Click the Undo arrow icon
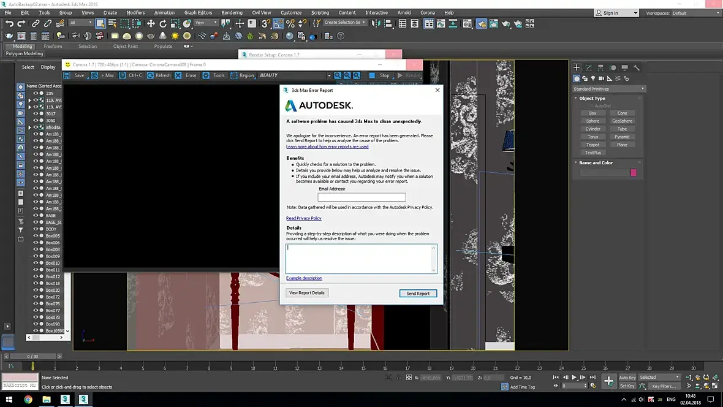Screen dimensions: 723x407 coord(9,23)
